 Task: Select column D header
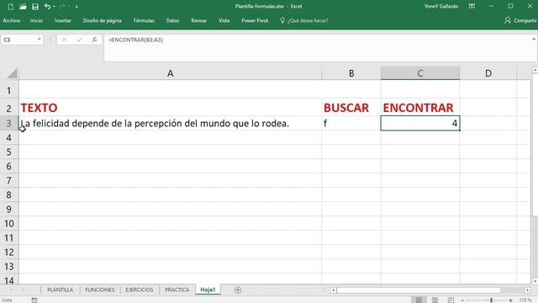pyautogui.click(x=488, y=73)
